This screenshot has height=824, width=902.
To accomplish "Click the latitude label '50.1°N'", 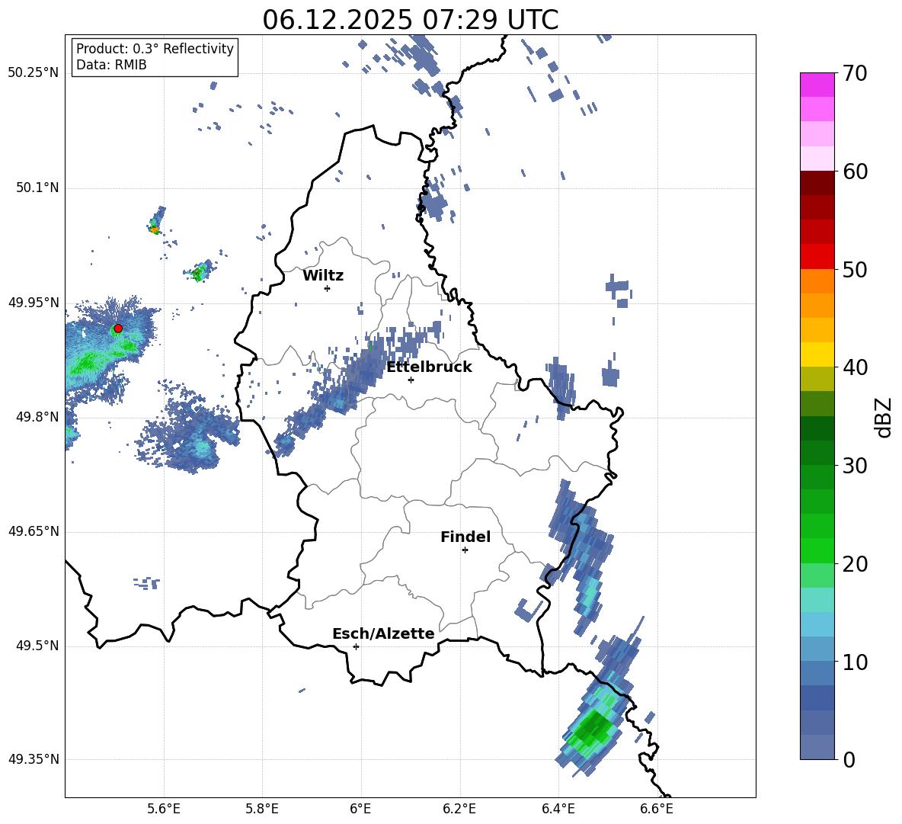I will 37,188.
